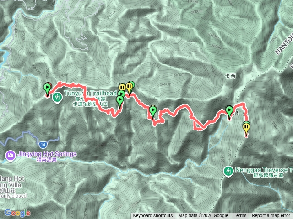Select the Jingying Hot Springs camera pin
The width and height of the screenshot is (293, 219).
point(10,156)
